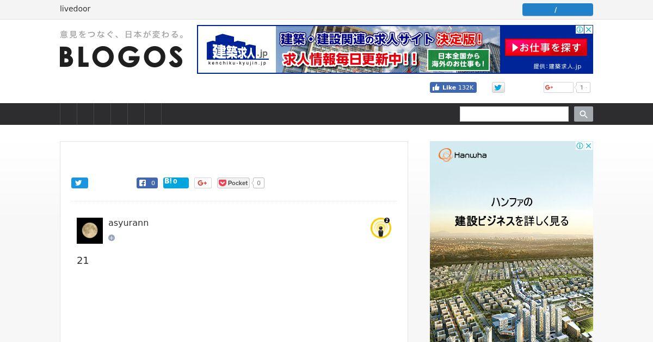Click the yellow badge icon marked 2
The width and height of the screenshot is (653, 342).
pyautogui.click(x=381, y=228)
